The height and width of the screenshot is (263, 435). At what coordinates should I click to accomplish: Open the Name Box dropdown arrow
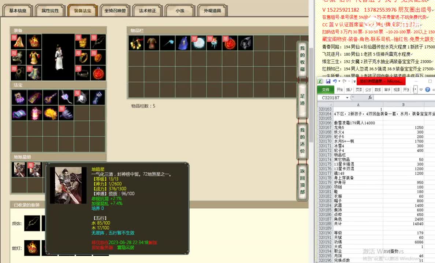(x=347, y=98)
